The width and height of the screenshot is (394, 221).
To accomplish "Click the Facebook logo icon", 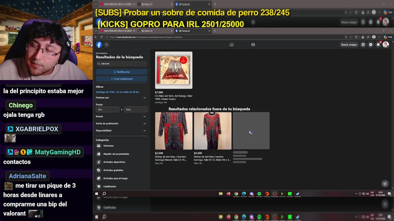I will click(99, 45).
